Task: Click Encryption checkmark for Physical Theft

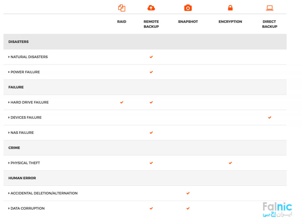Action: (230, 163)
